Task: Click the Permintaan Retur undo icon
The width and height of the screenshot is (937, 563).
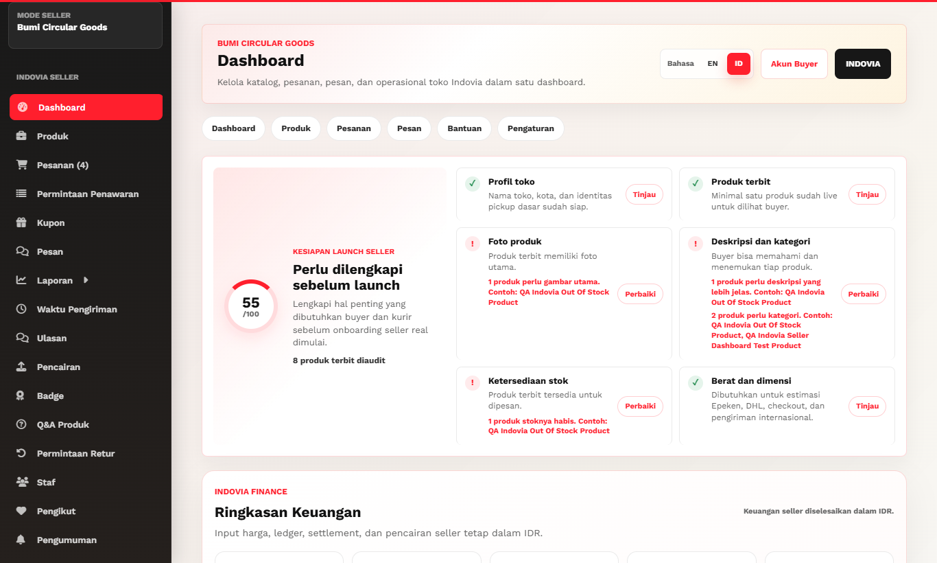Action: click(22, 453)
